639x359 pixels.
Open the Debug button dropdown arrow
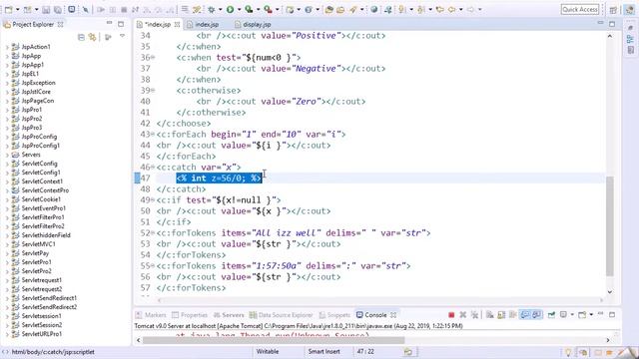coord(220,9)
